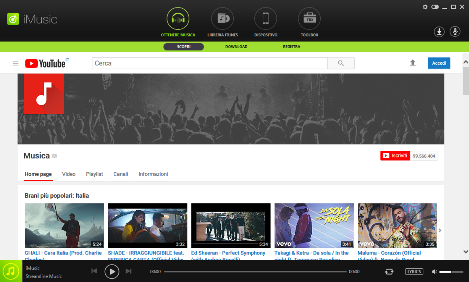This screenshot has width=469, height=282.
Task: Click the SHADE - IRRAGGIUNGIBILE title link
Action: (146, 255)
